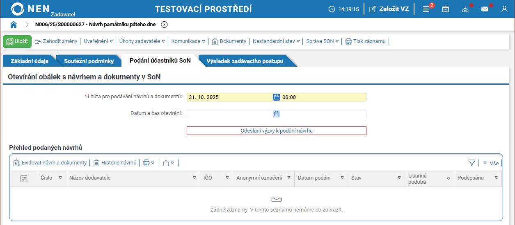515x225 pixels.
Task: Click Zahodit změny to discard changes
Action: [56, 41]
